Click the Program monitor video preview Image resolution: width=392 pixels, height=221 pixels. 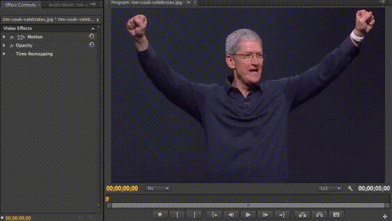click(248, 95)
